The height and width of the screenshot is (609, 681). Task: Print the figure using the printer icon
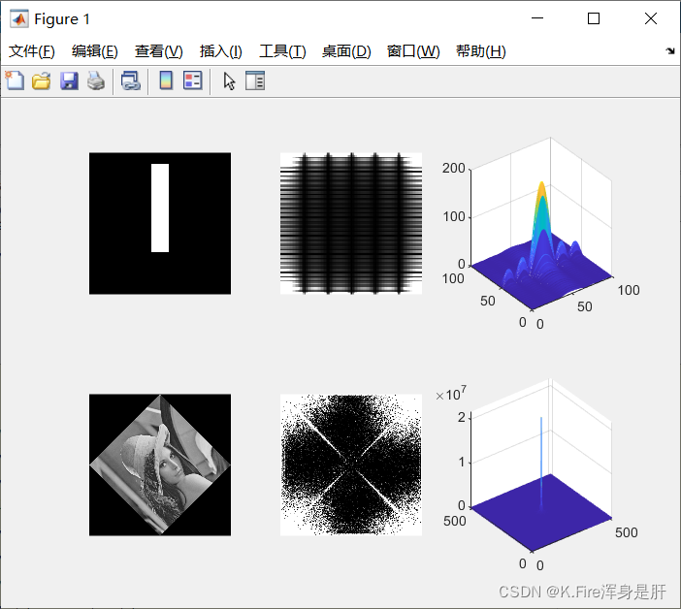pos(96,81)
